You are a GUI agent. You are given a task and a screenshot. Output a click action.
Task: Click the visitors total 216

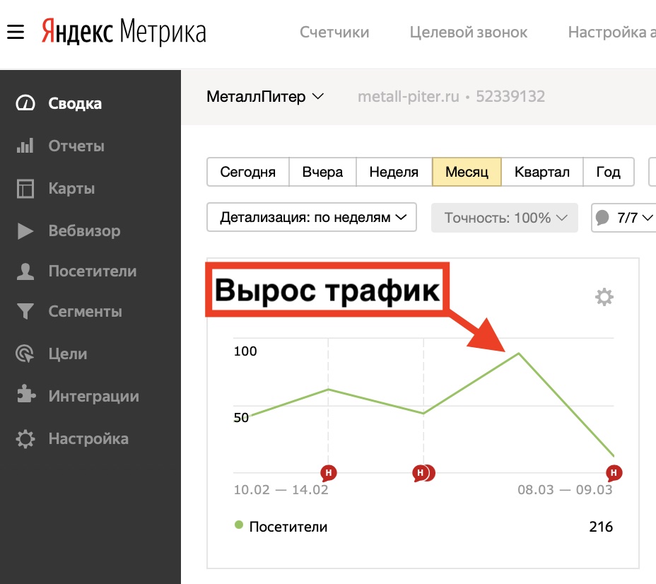pos(601,526)
